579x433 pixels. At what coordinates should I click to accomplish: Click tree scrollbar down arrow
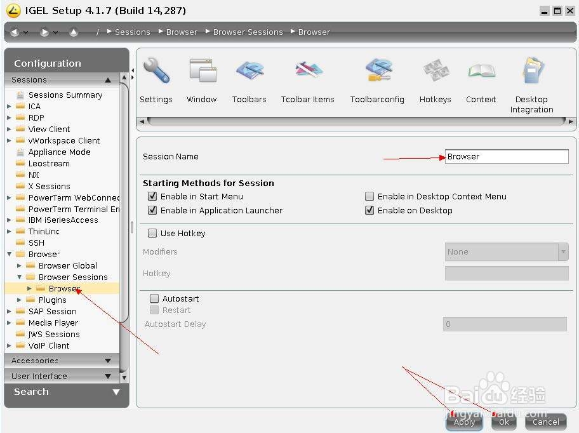[x=124, y=378]
